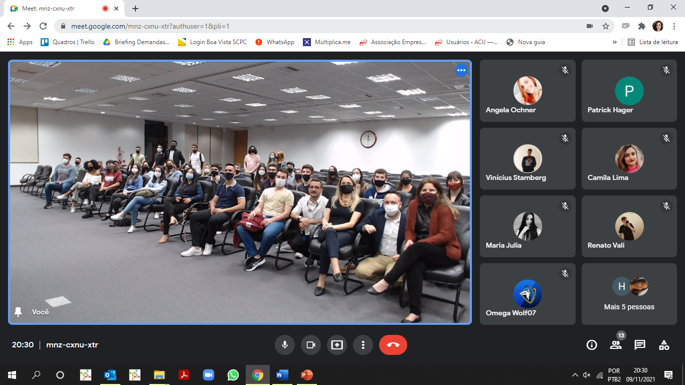The height and width of the screenshot is (385, 685).
Task: Click muted mic icon on Maria Julia
Action: (x=565, y=206)
